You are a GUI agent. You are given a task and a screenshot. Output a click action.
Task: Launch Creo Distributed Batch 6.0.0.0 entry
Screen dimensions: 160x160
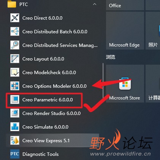52,31
